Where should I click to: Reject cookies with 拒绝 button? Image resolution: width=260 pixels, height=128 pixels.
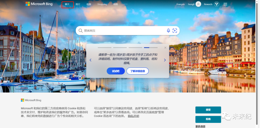[208, 119]
